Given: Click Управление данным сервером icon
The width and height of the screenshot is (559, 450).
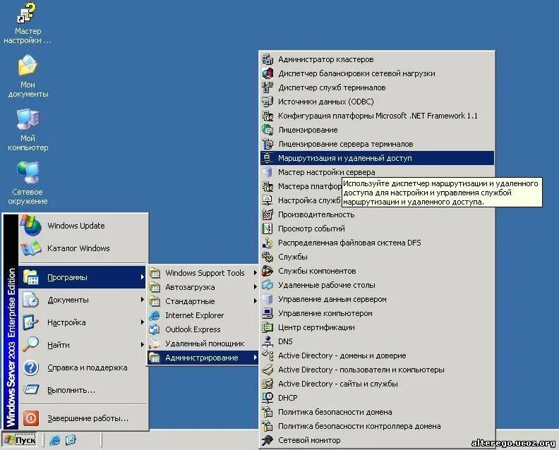Looking at the screenshot, I should point(268,299).
